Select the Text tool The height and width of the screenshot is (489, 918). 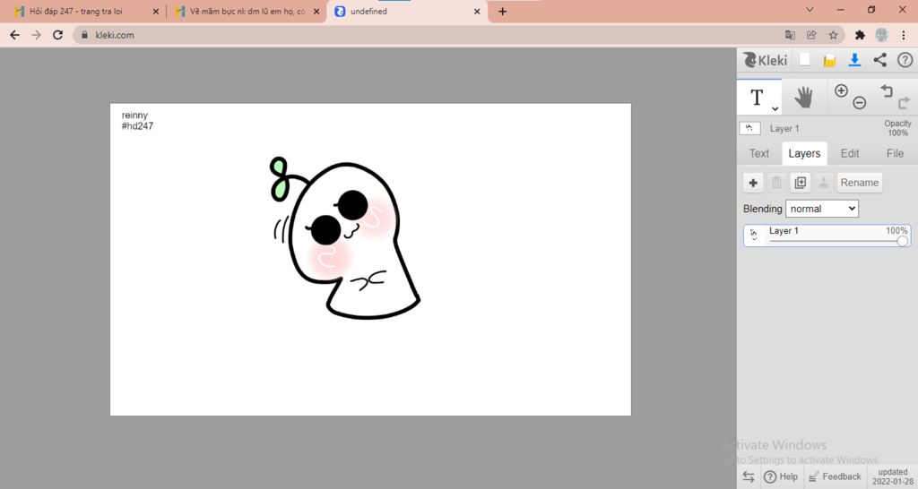click(758, 98)
